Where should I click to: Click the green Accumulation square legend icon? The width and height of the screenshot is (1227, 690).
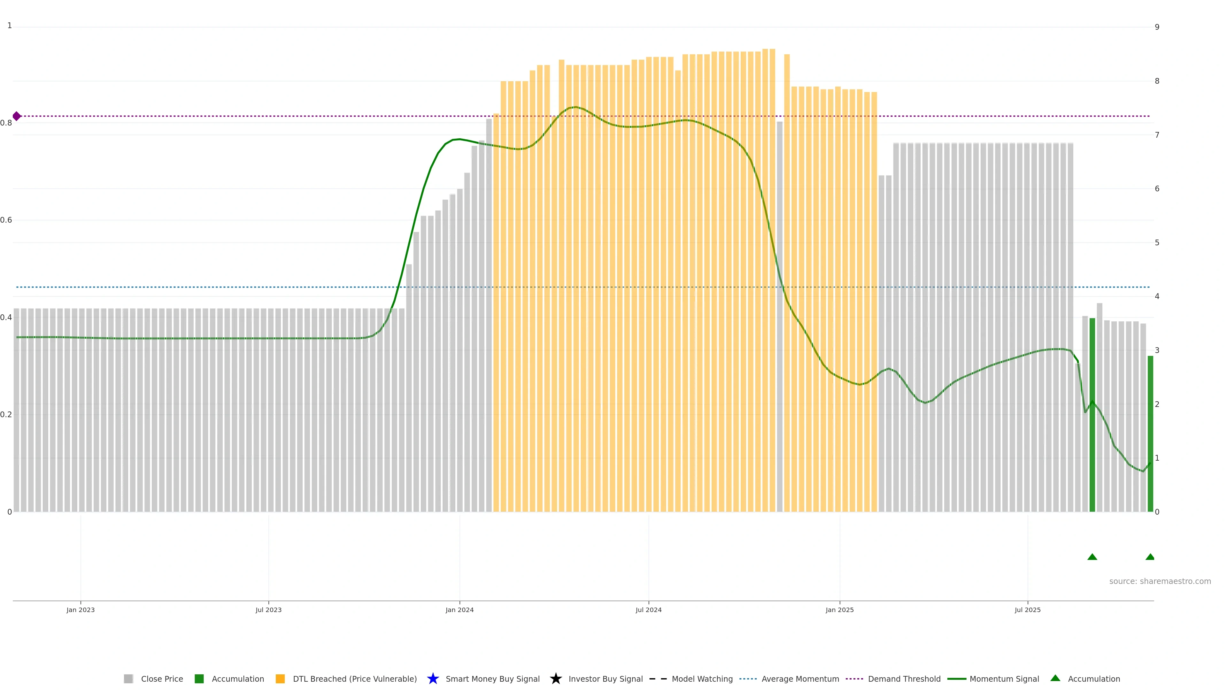tap(199, 678)
